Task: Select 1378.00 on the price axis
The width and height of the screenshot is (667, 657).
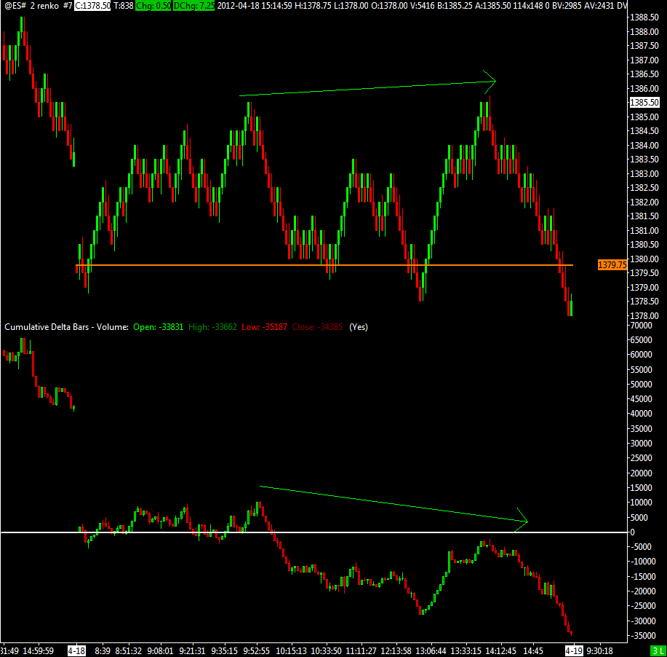Action: (x=644, y=315)
